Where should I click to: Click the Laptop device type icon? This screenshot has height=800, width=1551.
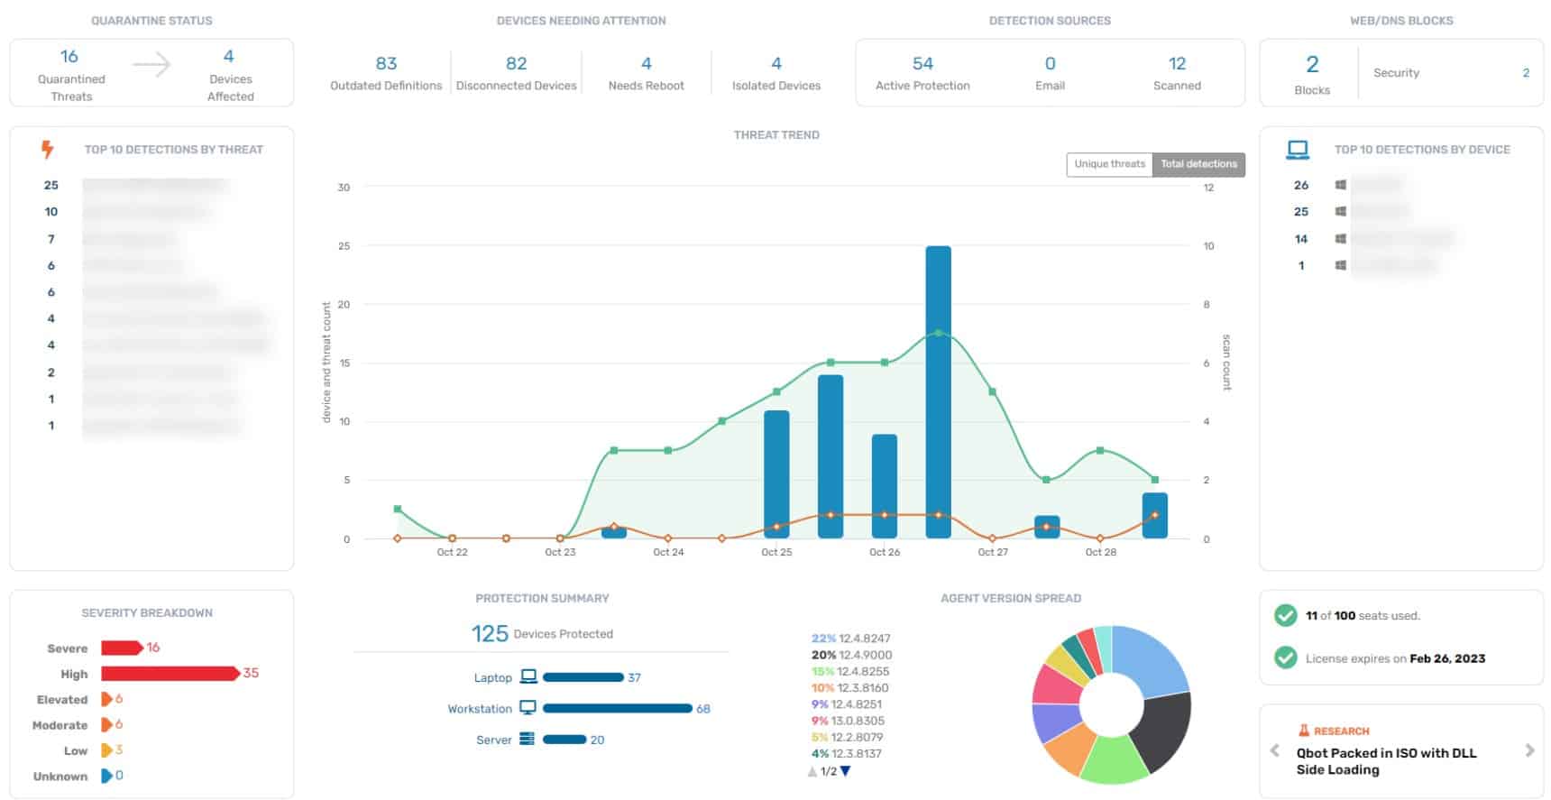(528, 677)
